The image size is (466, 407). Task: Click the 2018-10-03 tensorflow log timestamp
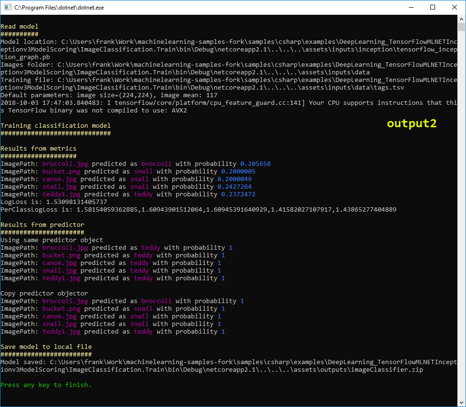(52, 103)
